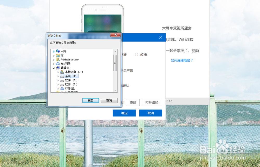Click the folder tree scrollbar thumb
The width and height of the screenshot is (260, 167).
[x=115, y=63]
